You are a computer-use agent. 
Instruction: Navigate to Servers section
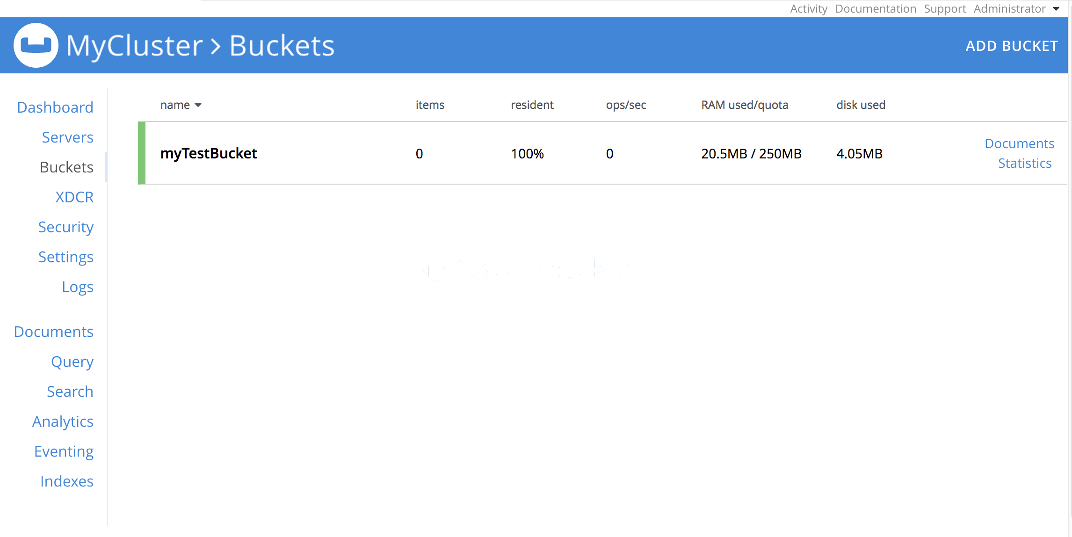67,137
